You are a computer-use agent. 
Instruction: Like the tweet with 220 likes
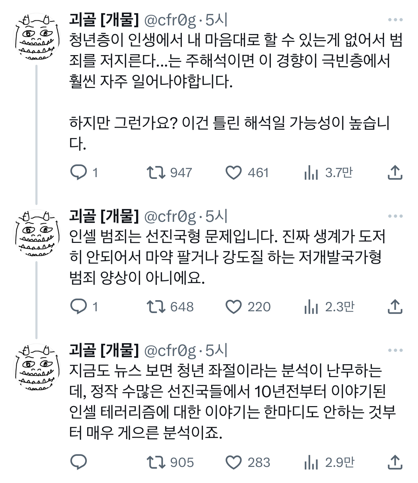coord(234,307)
